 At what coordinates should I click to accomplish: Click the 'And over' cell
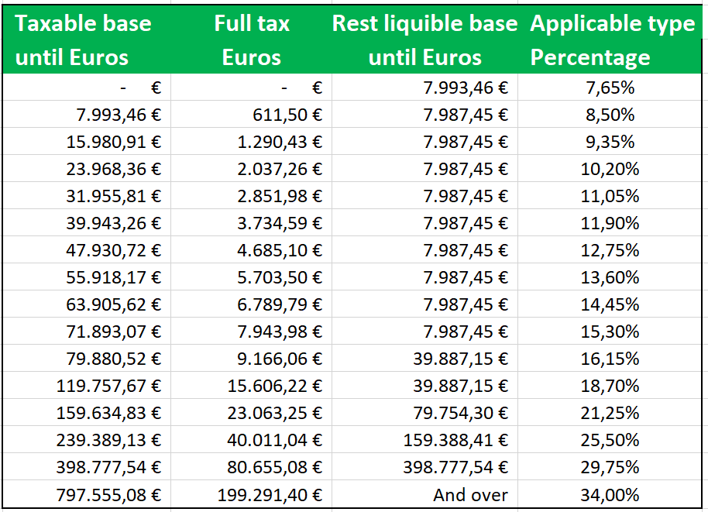tap(425, 494)
